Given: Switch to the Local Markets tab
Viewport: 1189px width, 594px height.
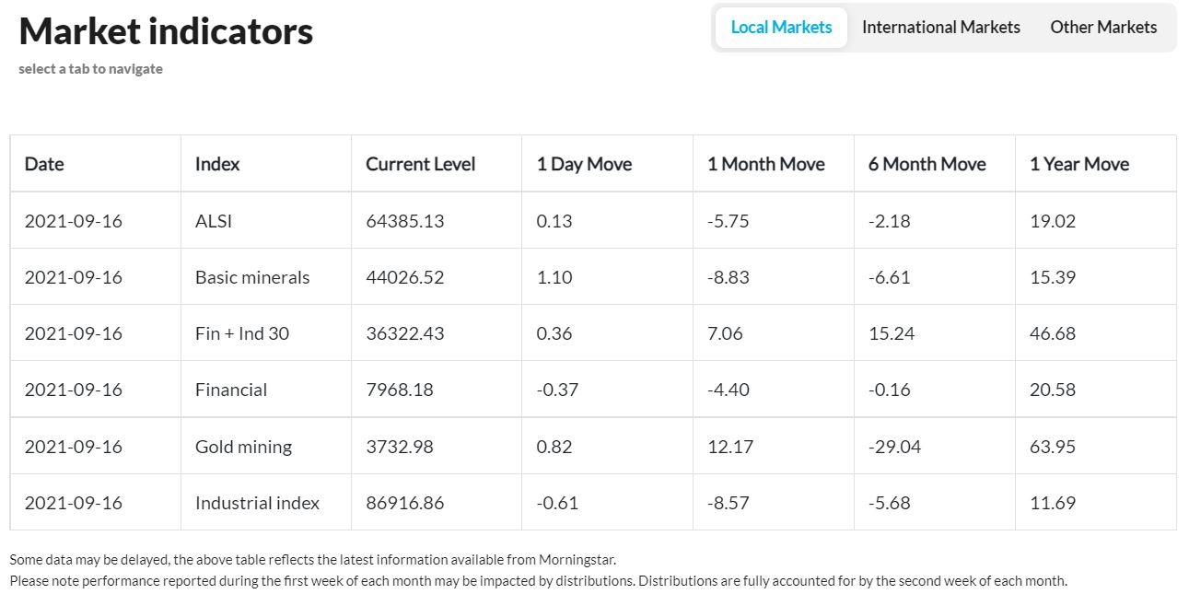Looking at the screenshot, I should [781, 28].
